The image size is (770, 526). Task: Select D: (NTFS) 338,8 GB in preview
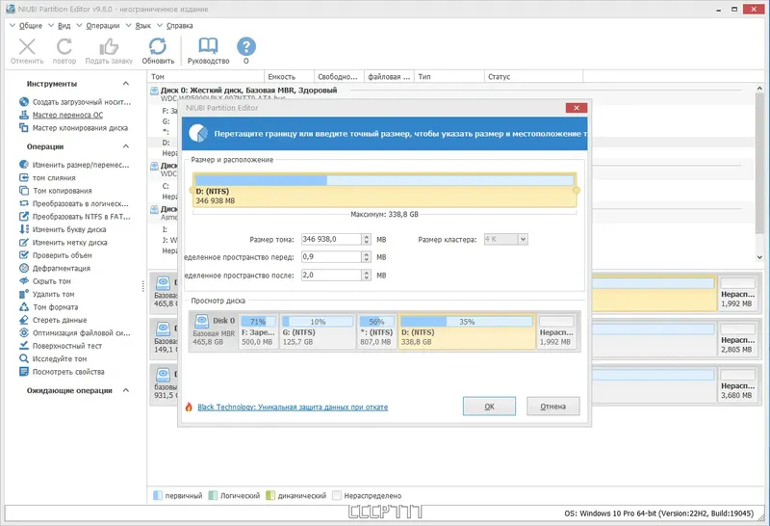tap(467, 332)
